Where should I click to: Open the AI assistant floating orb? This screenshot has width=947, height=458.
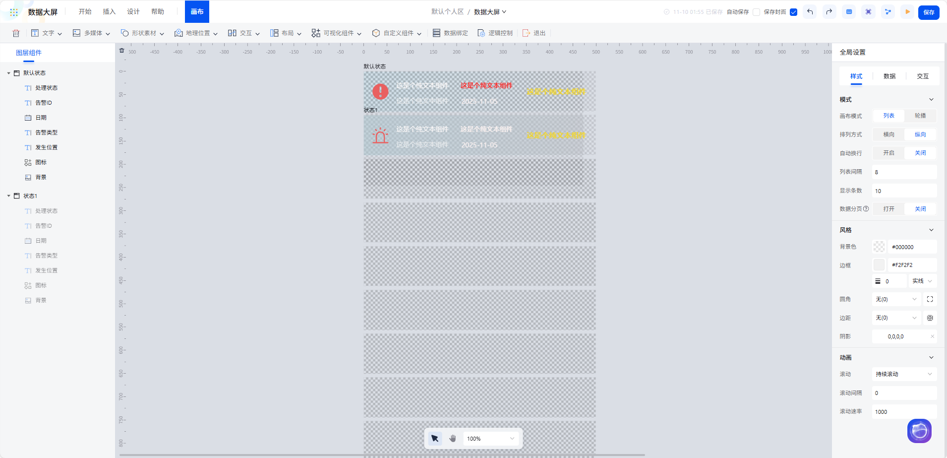(x=919, y=431)
